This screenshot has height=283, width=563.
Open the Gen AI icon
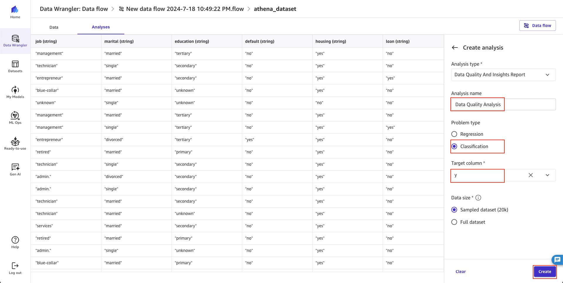click(15, 167)
